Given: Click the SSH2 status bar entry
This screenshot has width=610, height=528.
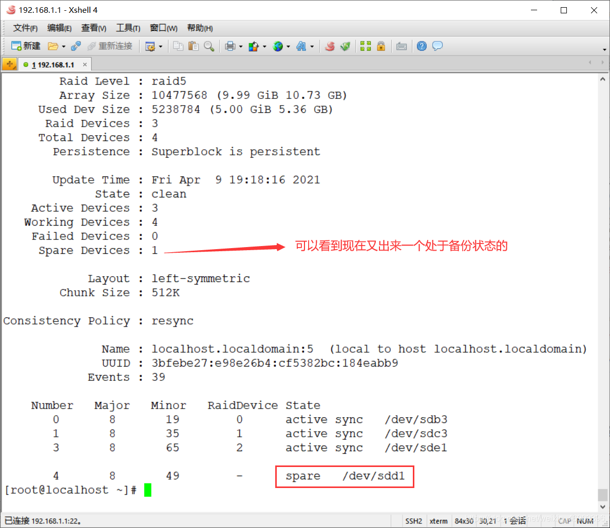Looking at the screenshot, I should pos(413,521).
